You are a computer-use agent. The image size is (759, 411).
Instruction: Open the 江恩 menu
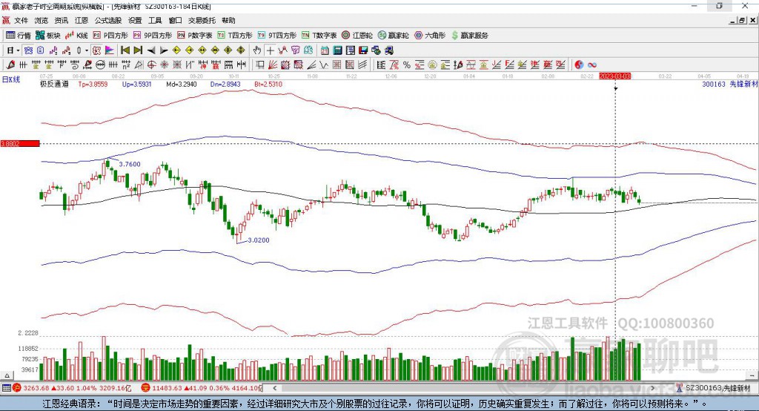tap(82, 20)
